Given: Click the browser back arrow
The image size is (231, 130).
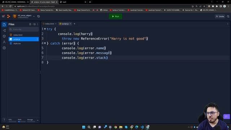Looking at the screenshot, I should (x=3, y=6).
